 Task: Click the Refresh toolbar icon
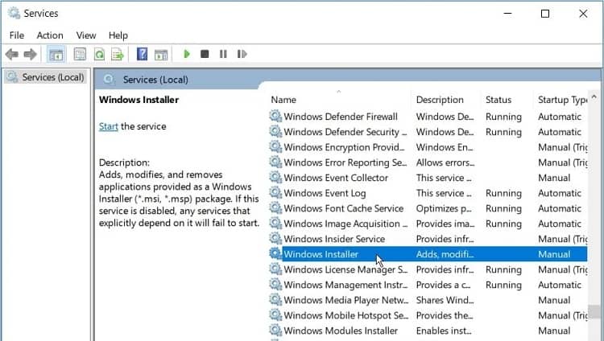click(x=99, y=54)
